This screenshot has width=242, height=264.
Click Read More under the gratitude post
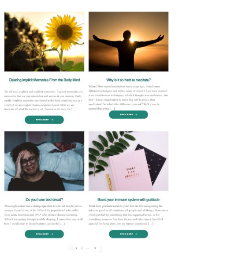tap(129, 234)
